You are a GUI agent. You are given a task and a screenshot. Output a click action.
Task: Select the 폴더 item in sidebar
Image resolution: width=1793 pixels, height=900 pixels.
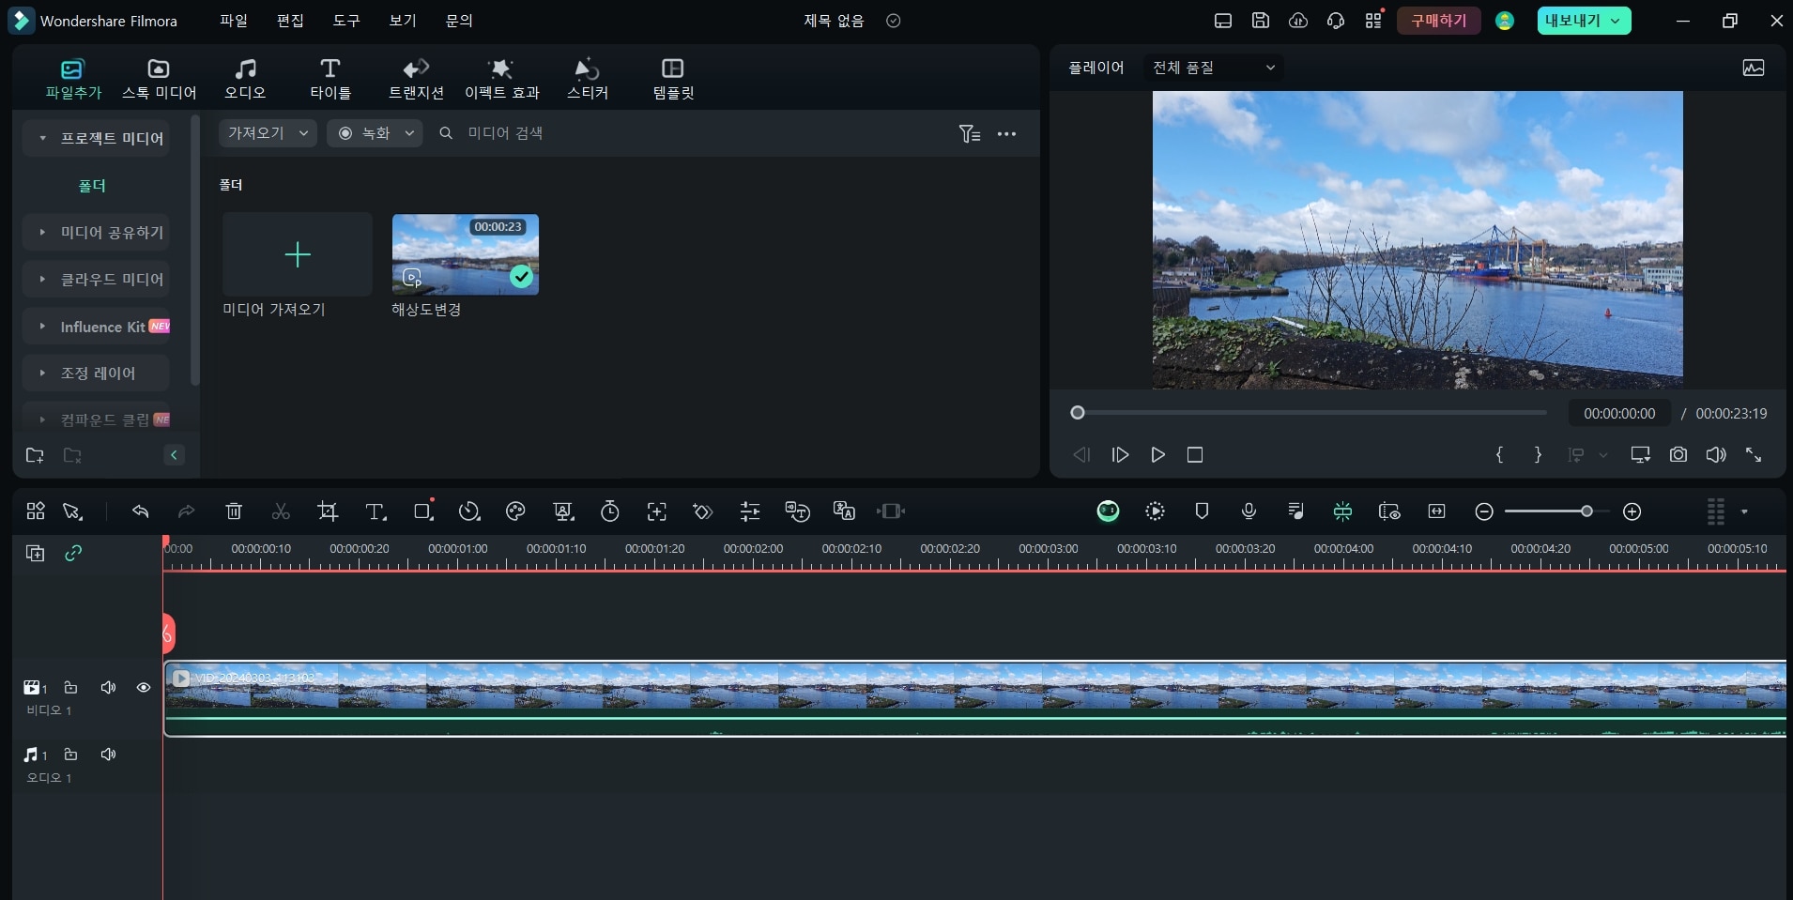pyautogui.click(x=92, y=186)
